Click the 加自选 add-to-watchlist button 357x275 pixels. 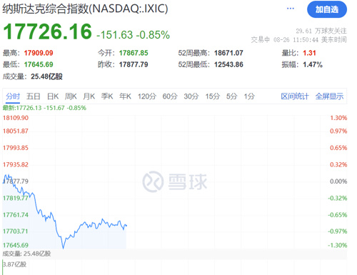(327, 9)
